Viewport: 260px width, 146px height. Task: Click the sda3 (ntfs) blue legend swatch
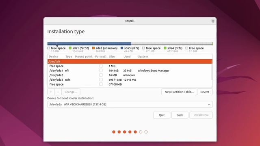coord(122,48)
